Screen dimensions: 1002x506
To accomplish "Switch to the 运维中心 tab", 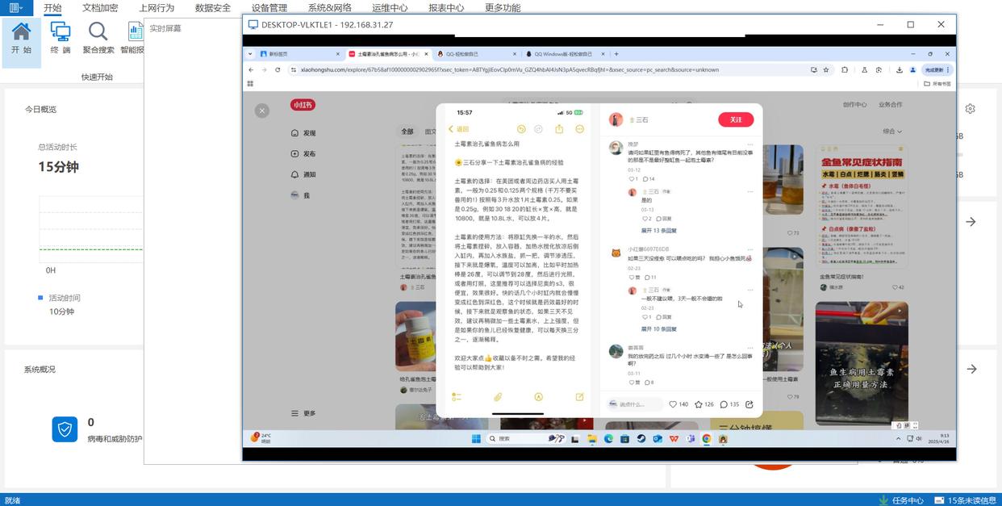I will (x=390, y=8).
